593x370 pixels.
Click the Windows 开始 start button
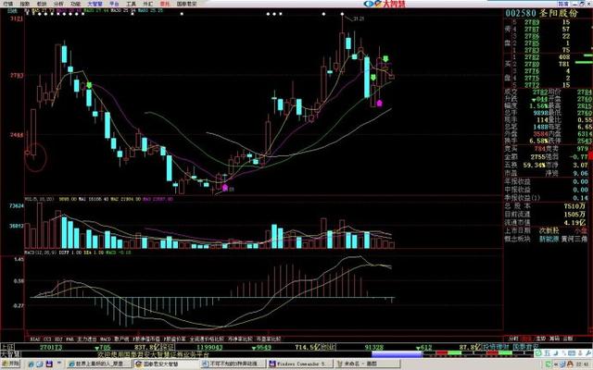[10, 364]
